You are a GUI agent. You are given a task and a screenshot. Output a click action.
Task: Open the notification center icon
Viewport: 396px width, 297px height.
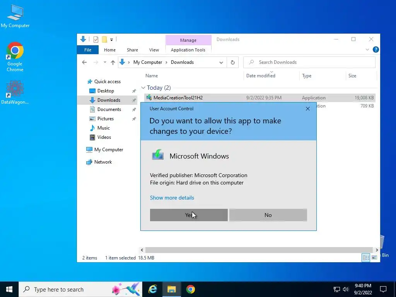coord(383,289)
